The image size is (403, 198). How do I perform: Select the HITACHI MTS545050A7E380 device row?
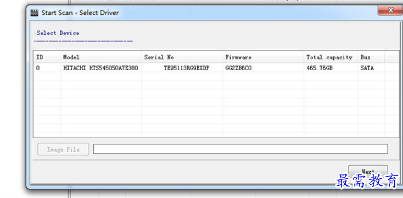[x=216, y=69]
